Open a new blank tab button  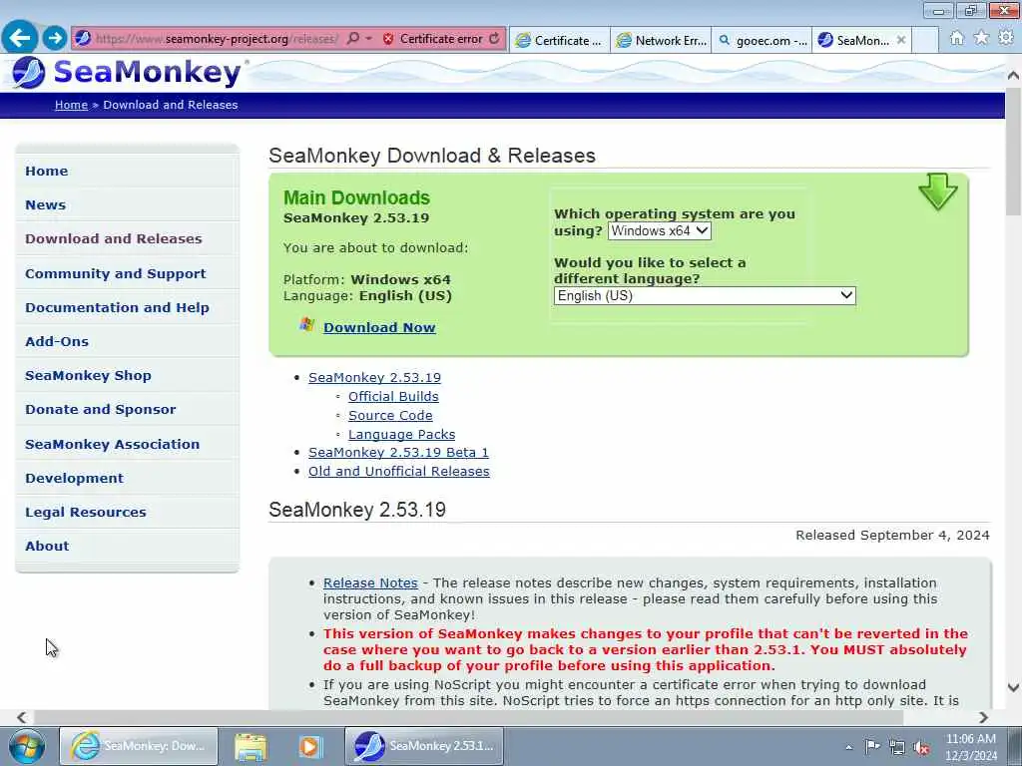924,40
